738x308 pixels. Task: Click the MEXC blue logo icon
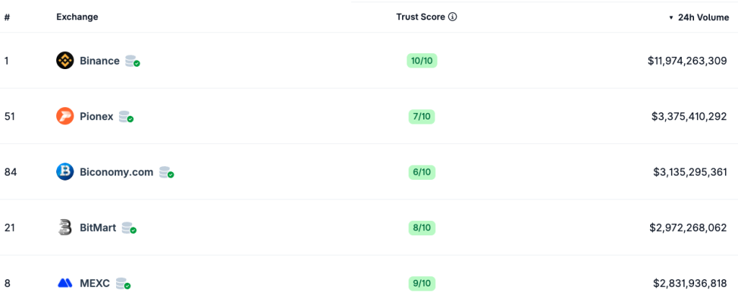(x=65, y=284)
